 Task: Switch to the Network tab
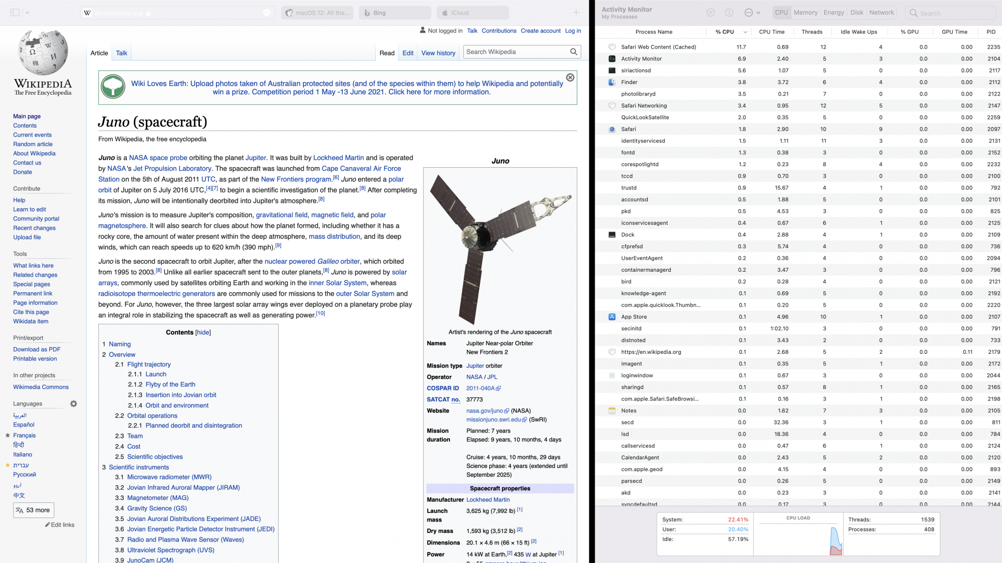point(881,13)
